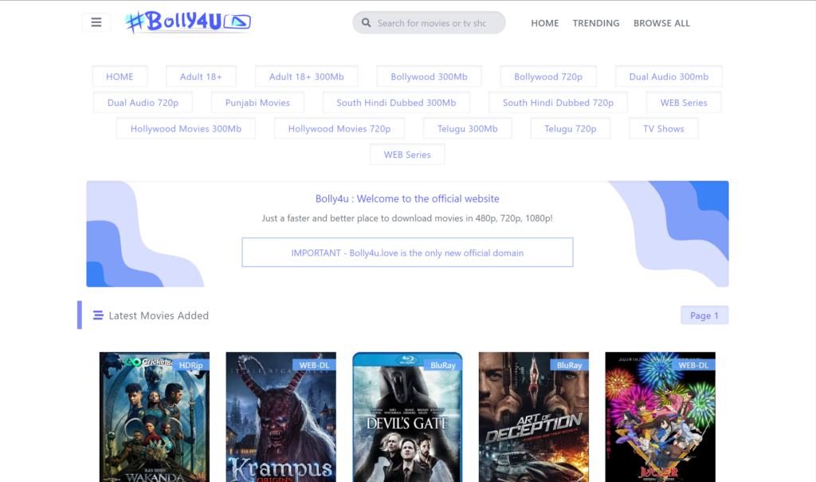Viewport: 816px width, 482px height.
Task: Open the Dual Audio 720p category
Action: 143,103
